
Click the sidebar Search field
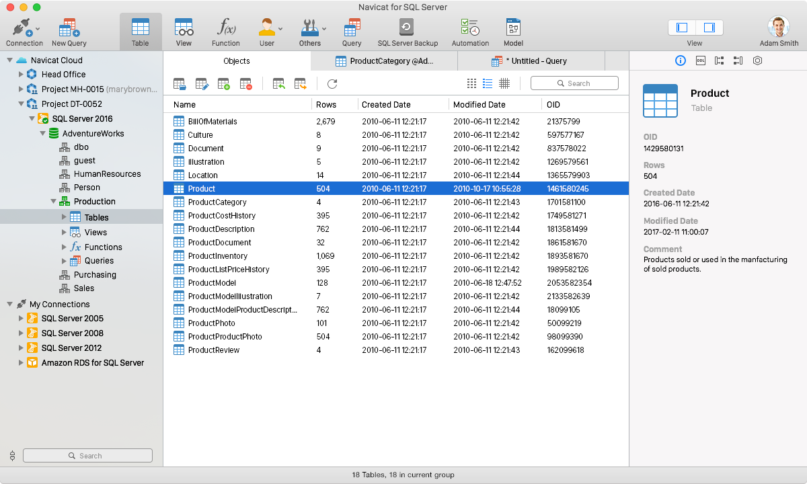click(87, 456)
